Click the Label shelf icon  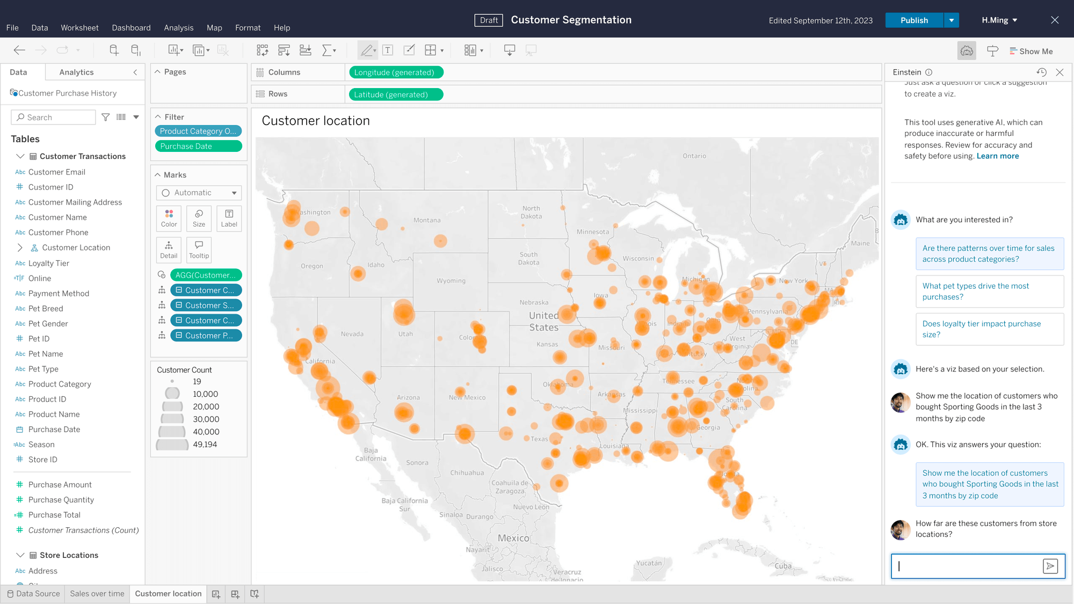[229, 218]
